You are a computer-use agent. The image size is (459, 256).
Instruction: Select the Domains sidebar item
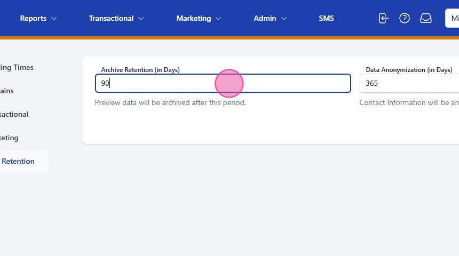[x=7, y=91]
